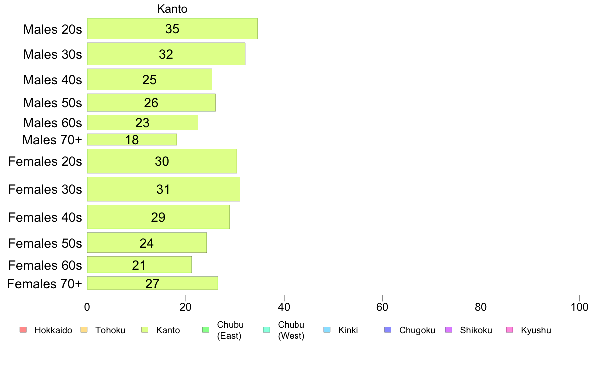The image size is (593, 367).
Task: Click the Kyushu pink legend swatch
Action: (x=510, y=330)
